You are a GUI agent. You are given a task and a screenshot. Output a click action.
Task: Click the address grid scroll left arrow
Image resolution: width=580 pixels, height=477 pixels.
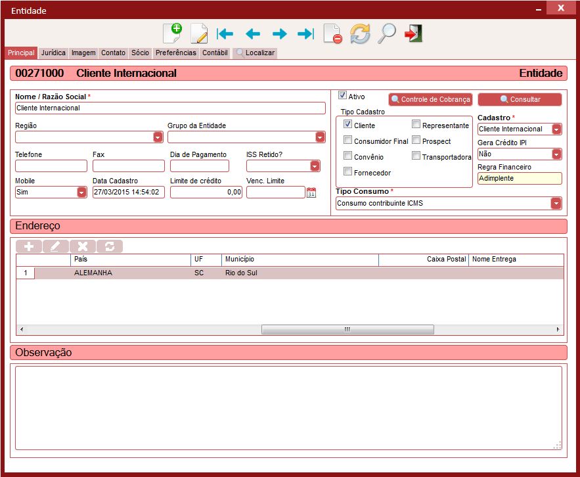pos(22,329)
